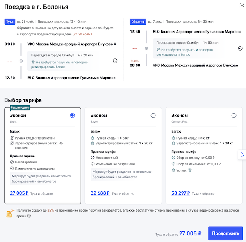
Task: Click the info icon after accommodation discount text
Action: point(29,215)
